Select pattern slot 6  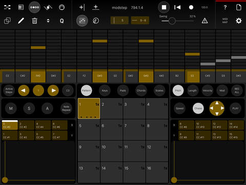point(112,130)
